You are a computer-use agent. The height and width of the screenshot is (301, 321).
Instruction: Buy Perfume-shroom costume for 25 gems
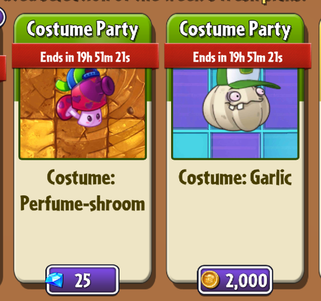point(82,280)
